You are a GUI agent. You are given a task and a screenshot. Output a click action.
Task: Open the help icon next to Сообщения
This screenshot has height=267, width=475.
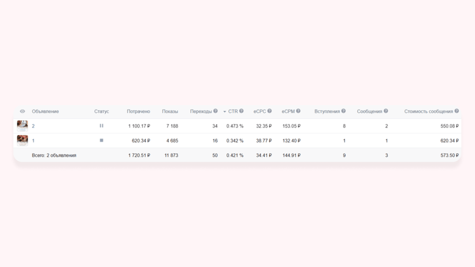(386, 111)
